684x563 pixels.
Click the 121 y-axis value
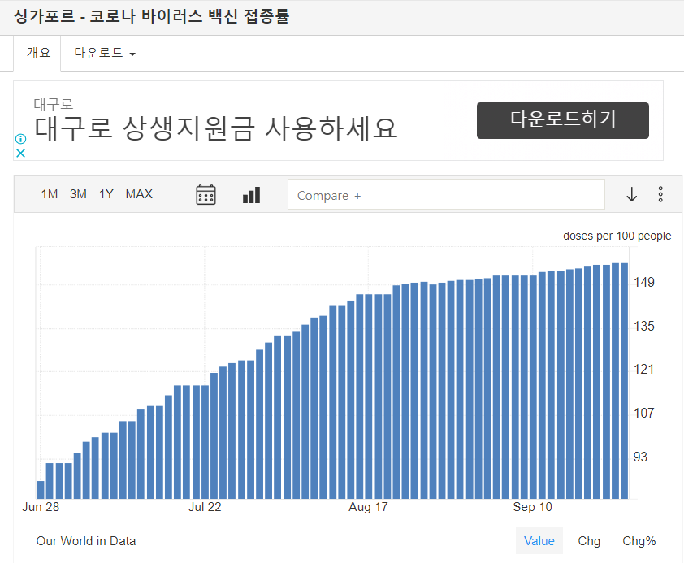click(x=644, y=370)
